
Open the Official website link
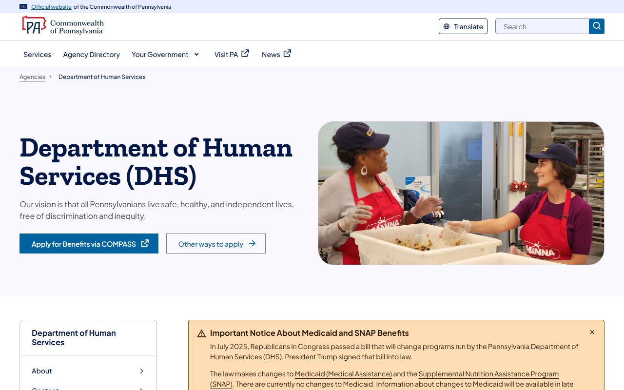coord(51,7)
